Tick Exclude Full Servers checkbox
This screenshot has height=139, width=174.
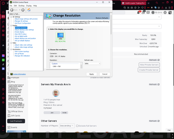[77, 126]
